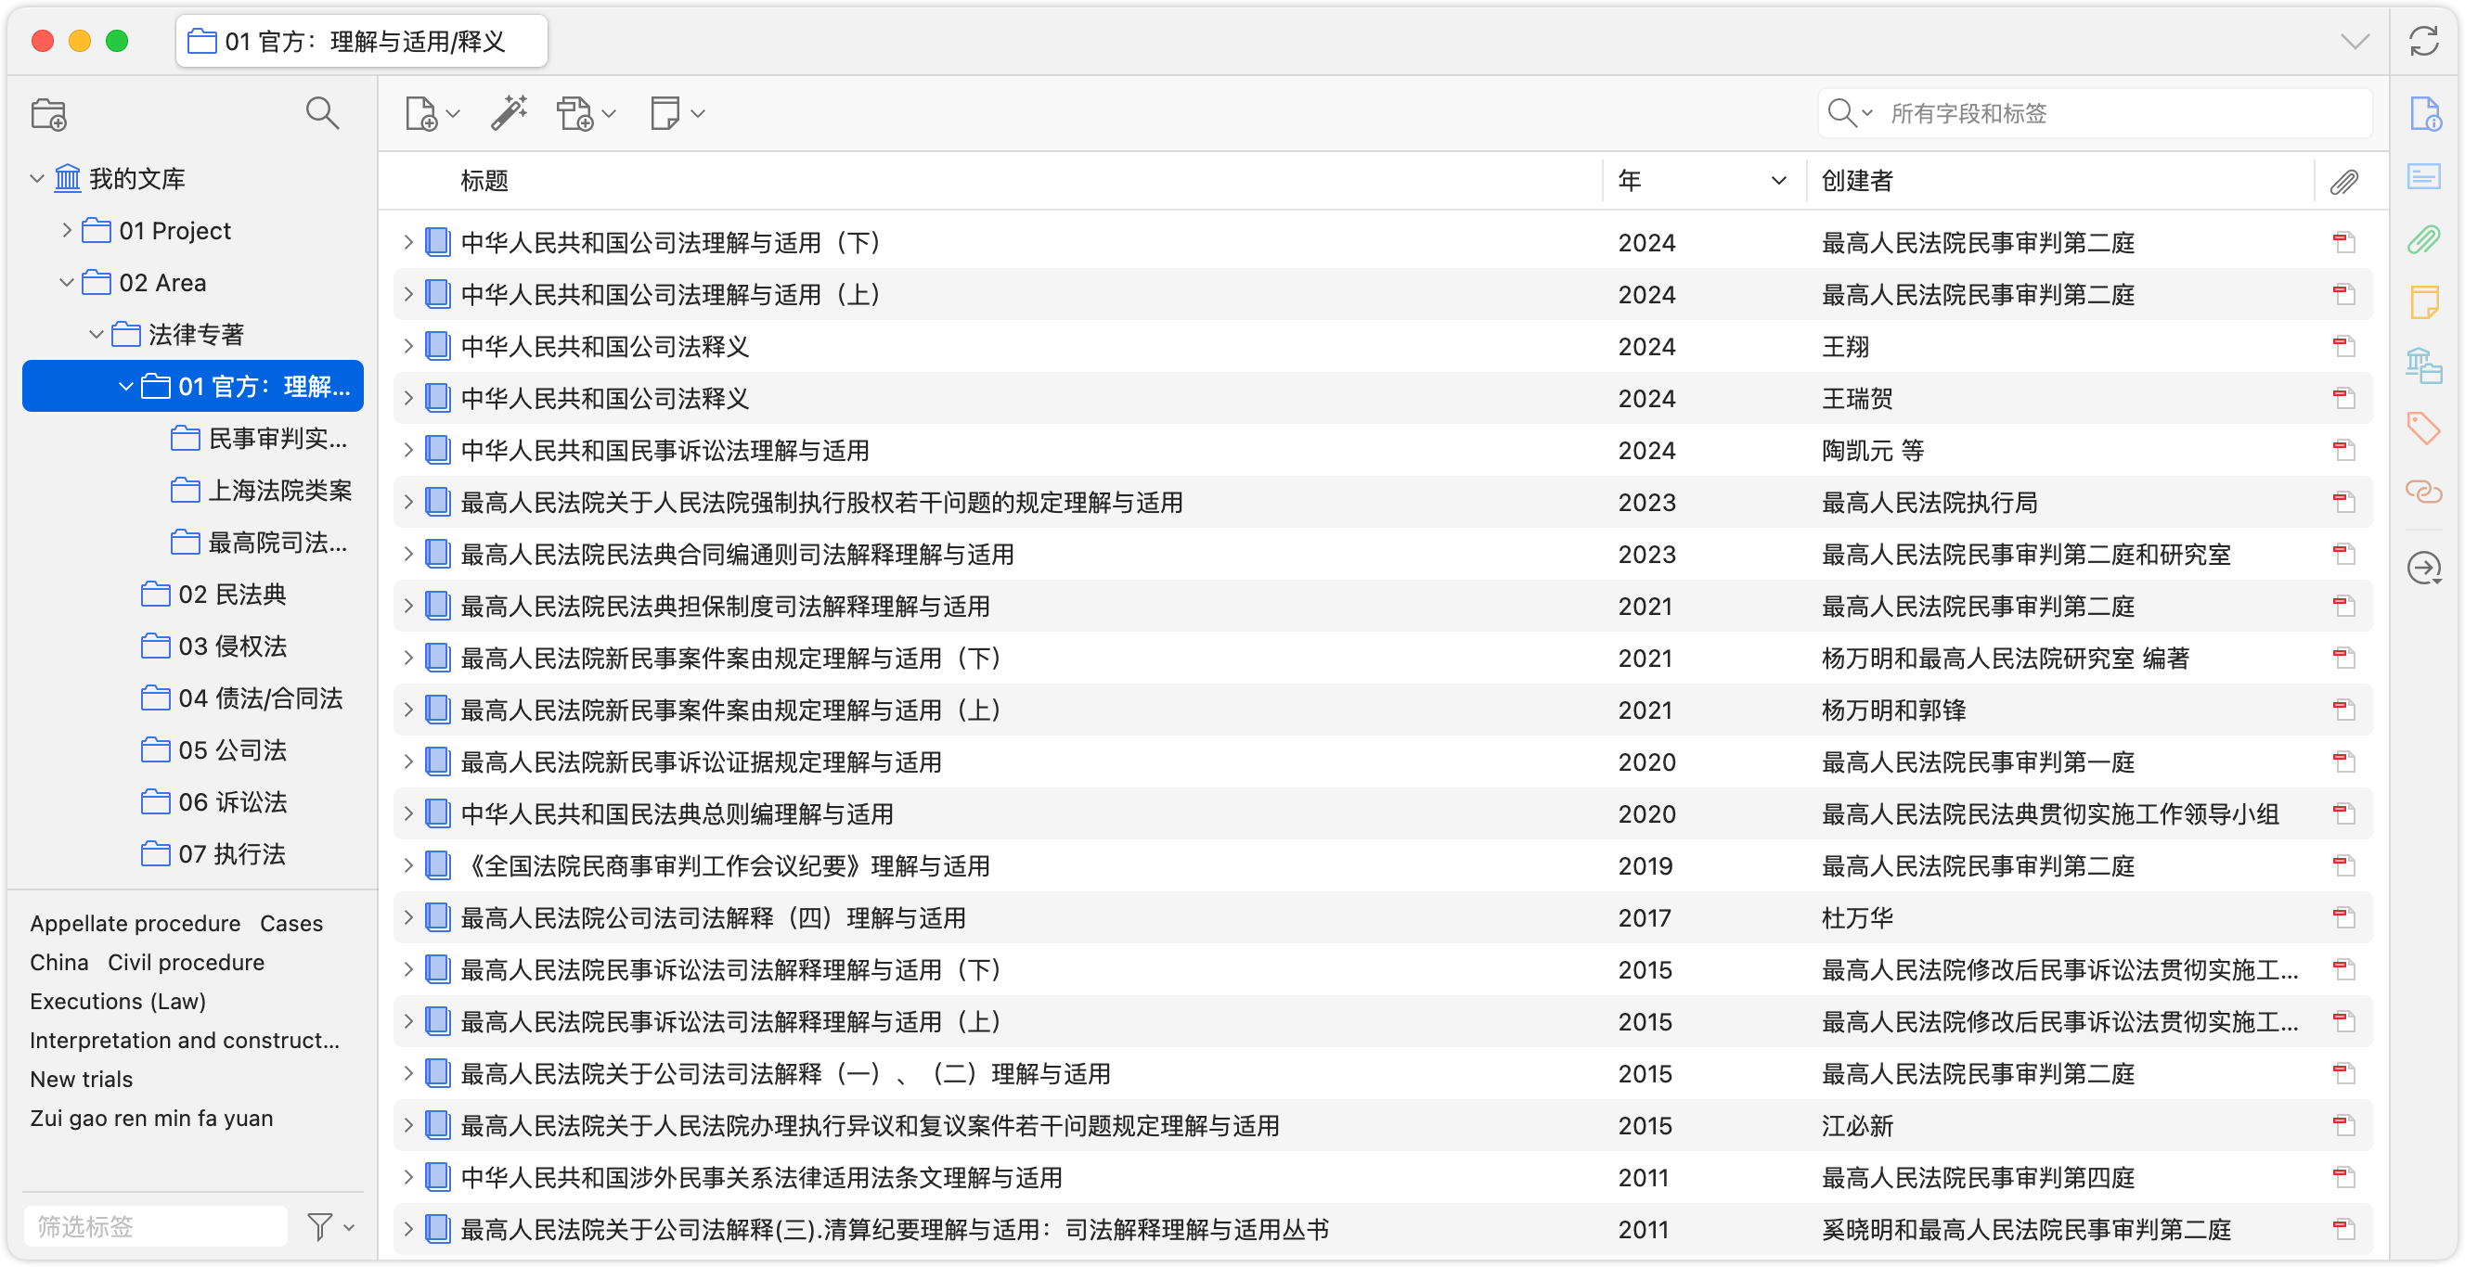Click the sync library icon
2465x1267 pixels.
(2423, 41)
